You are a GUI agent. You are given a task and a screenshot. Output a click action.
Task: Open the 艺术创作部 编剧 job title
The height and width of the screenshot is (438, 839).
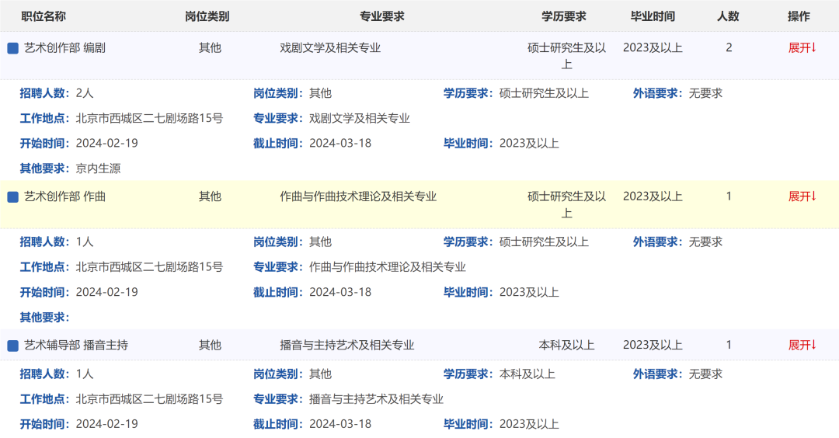click(x=64, y=48)
